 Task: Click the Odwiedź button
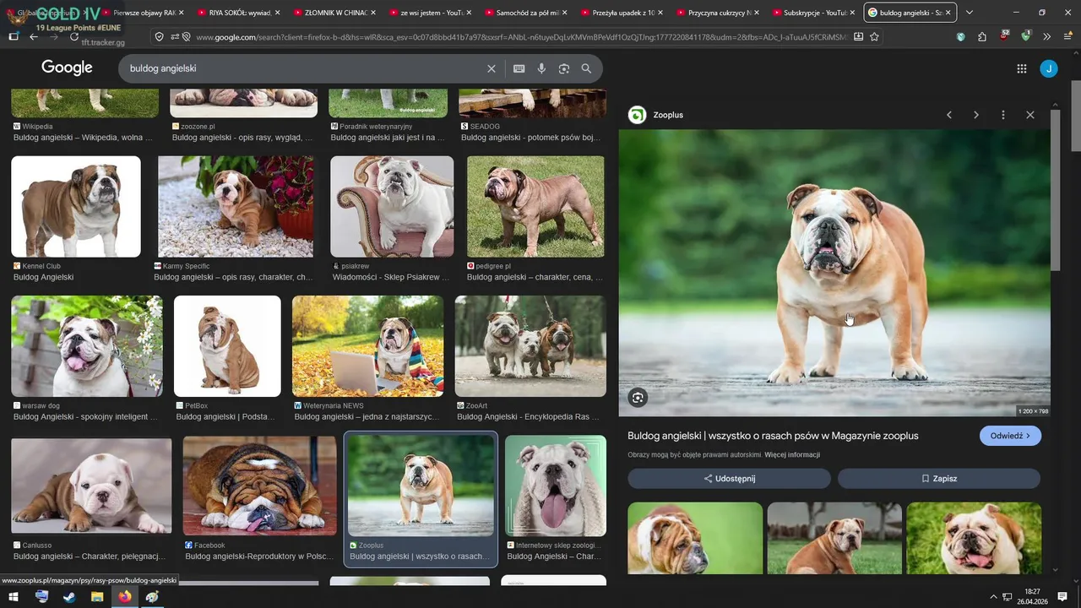(x=1010, y=436)
